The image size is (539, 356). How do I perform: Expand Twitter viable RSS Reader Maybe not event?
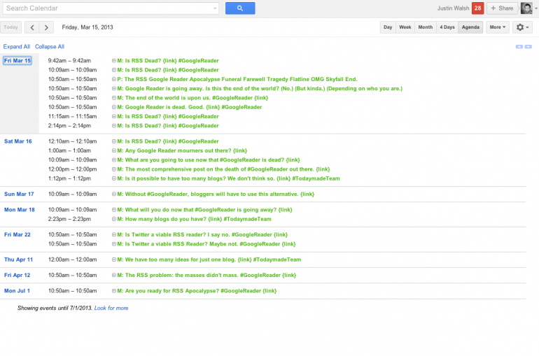[x=114, y=244]
